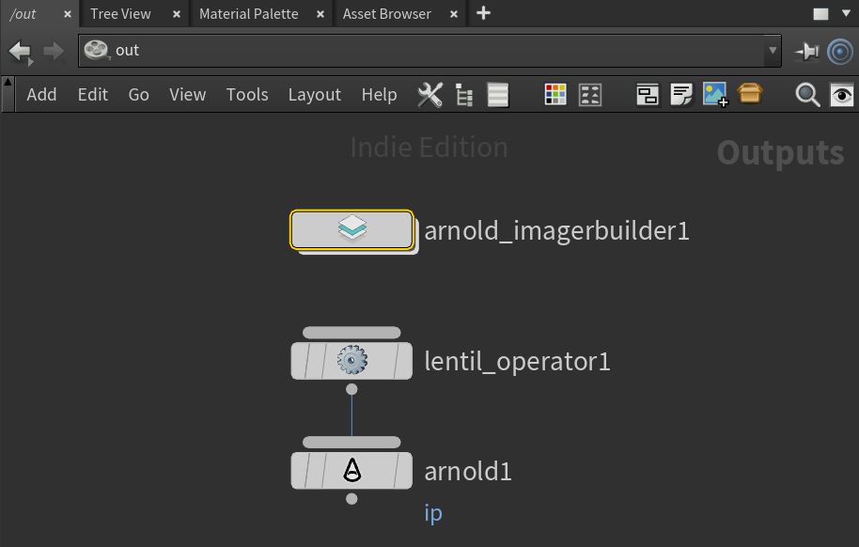Open the path field dropdown arrow

pyautogui.click(x=773, y=51)
